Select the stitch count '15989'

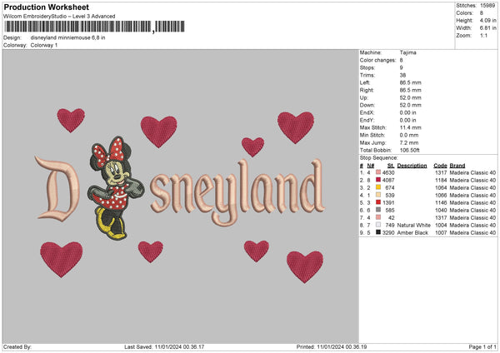[x=487, y=6]
